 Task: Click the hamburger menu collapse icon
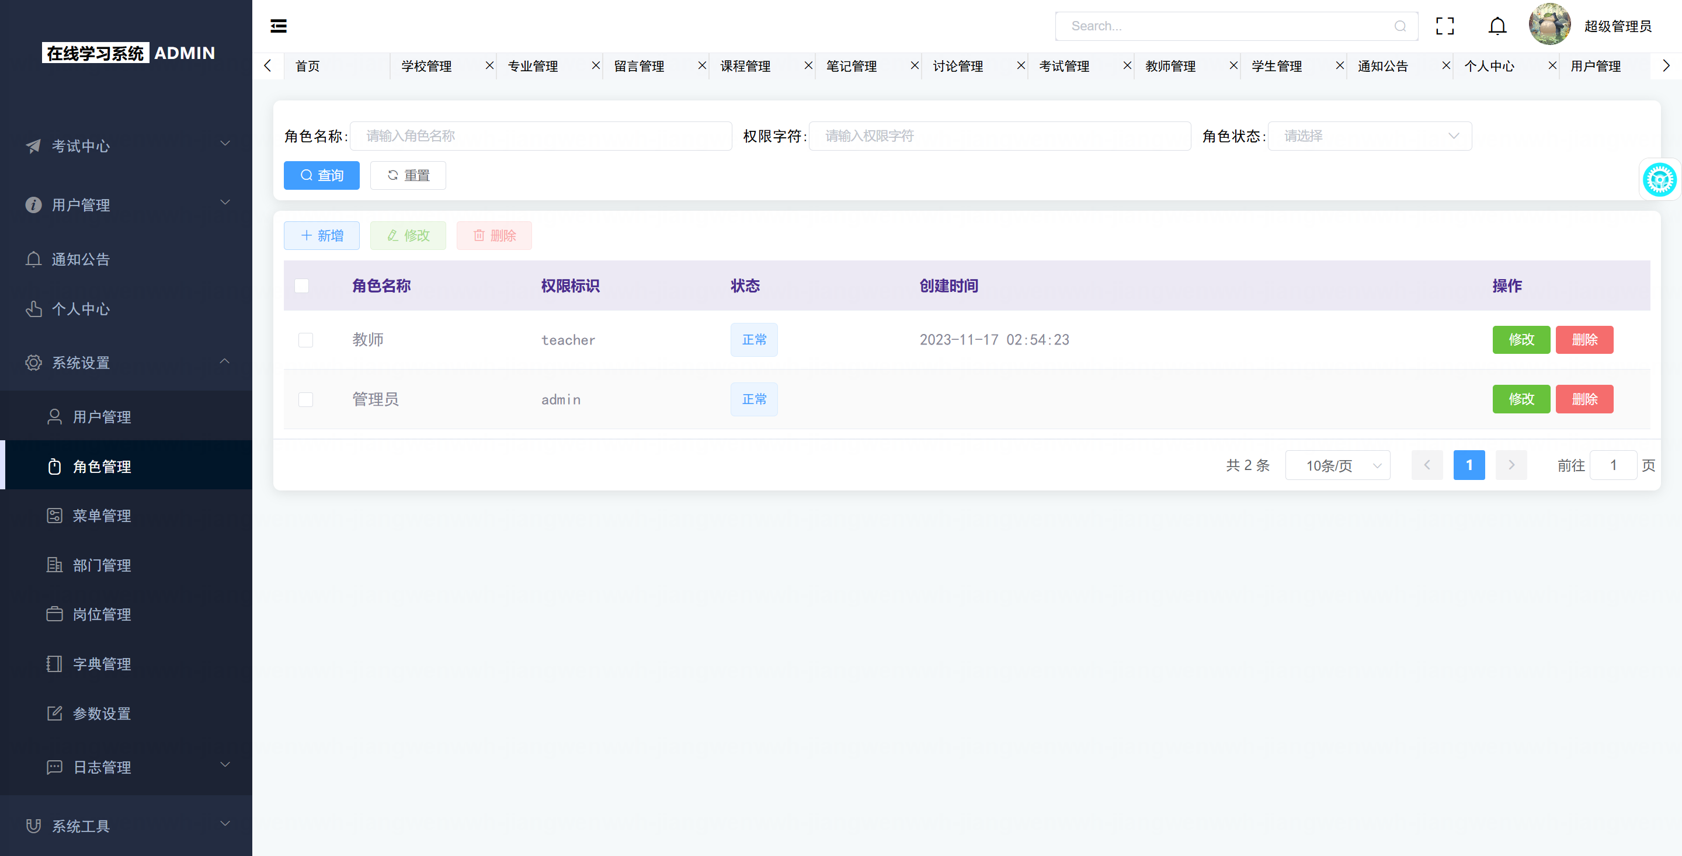(x=279, y=26)
